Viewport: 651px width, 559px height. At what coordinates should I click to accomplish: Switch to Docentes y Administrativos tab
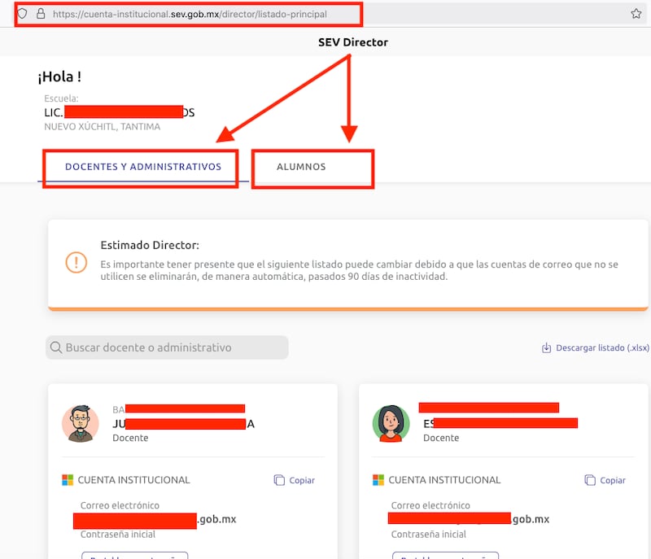click(x=143, y=167)
